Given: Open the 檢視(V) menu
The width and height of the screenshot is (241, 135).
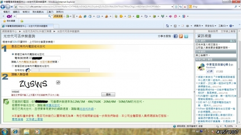Looking at the screenshot, I should (x=26, y=12).
